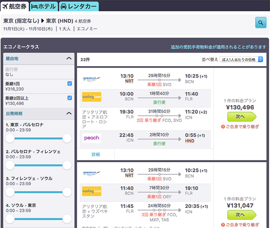This screenshot has height=228, width=270.
Task: Click アリタリア航空 + ウズベキスタン airline name
Action: pyautogui.click(x=94, y=211)
